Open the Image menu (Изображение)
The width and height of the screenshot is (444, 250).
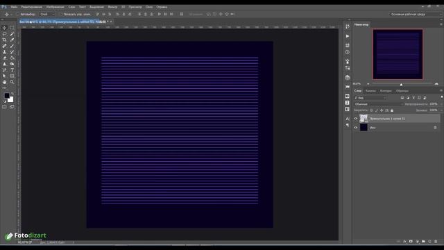coord(55,7)
